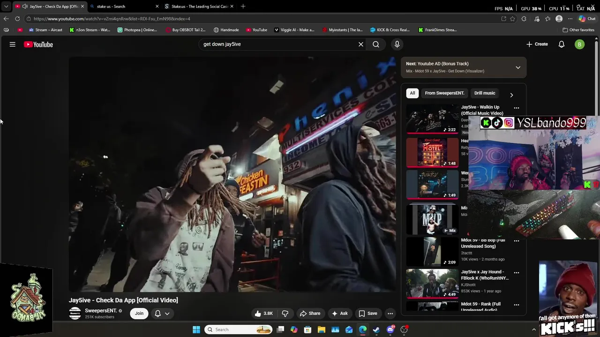Open options for Jay5ive Walkin Up video

pyautogui.click(x=517, y=108)
